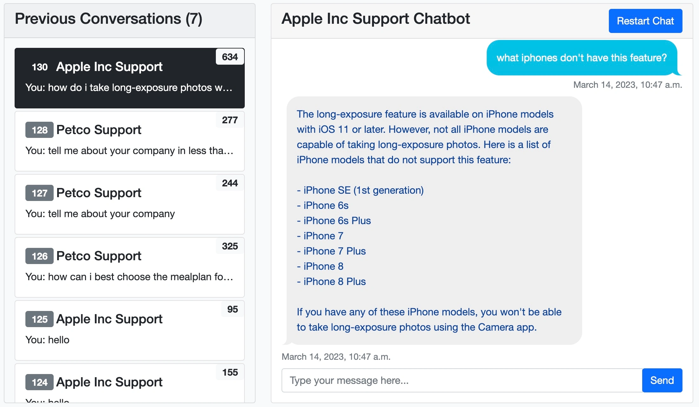Open conversation 126 about mealplan
699x407 pixels.
coord(130,267)
